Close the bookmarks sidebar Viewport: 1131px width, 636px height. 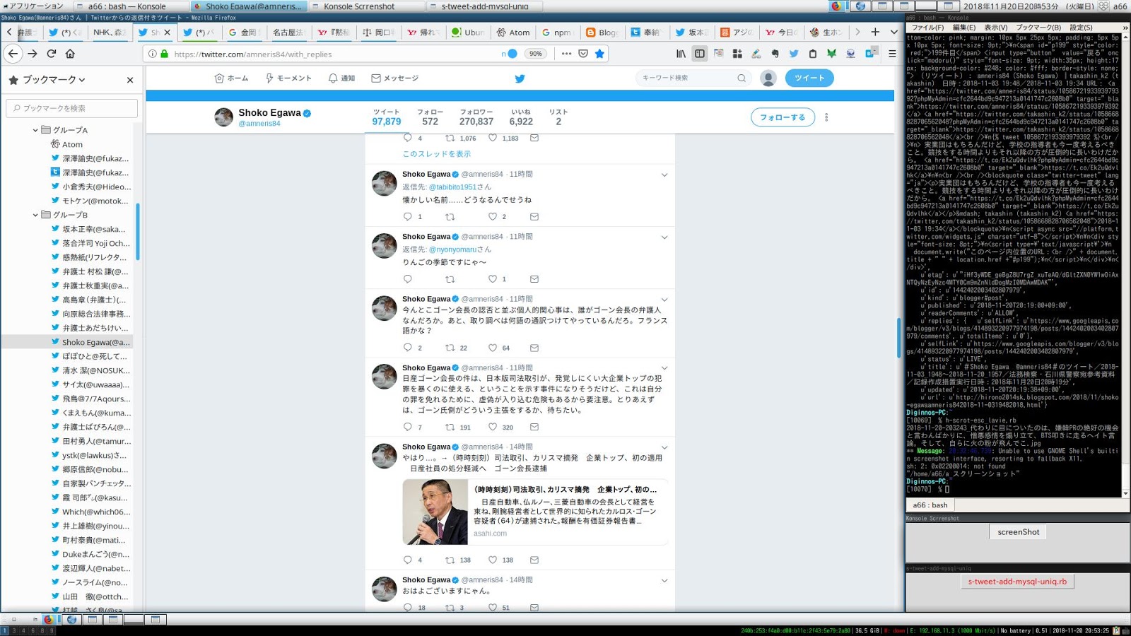(x=130, y=80)
